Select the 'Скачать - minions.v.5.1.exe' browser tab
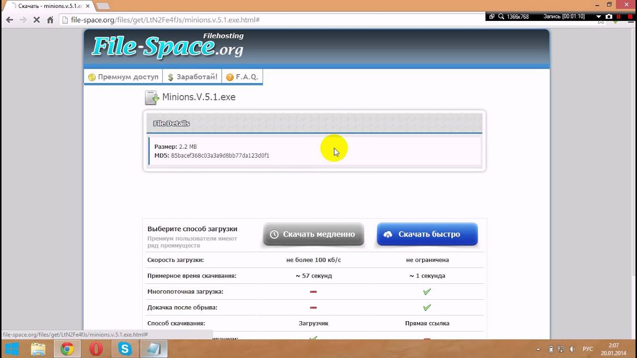The width and height of the screenshot is (637, 358). coord(49,6)
